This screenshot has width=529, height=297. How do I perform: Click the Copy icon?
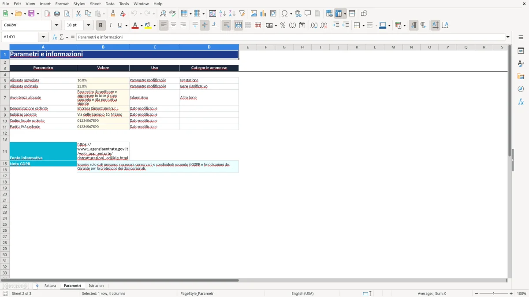88,14
